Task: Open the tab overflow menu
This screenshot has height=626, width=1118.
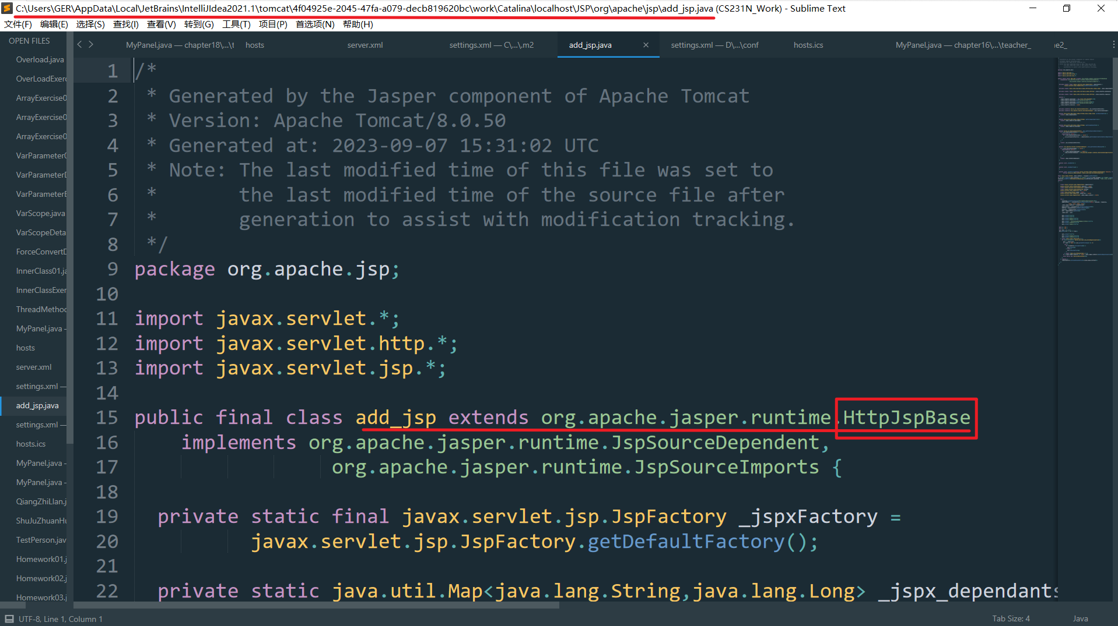Action: [1113, 45]
